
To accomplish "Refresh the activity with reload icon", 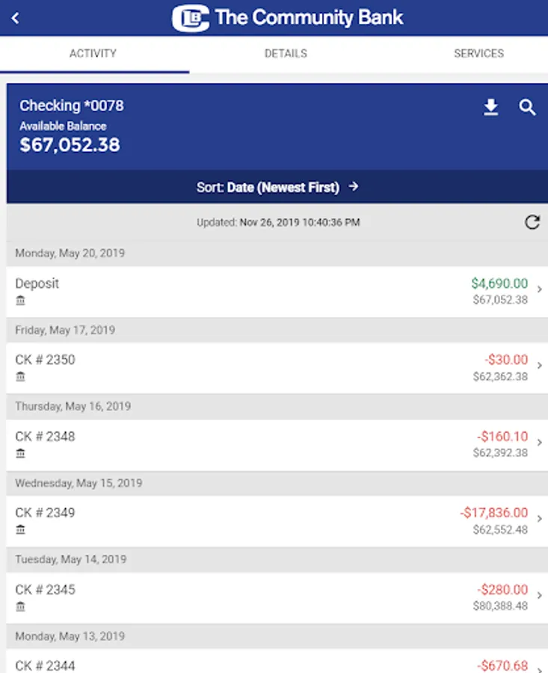I will [x=532, y=222].
